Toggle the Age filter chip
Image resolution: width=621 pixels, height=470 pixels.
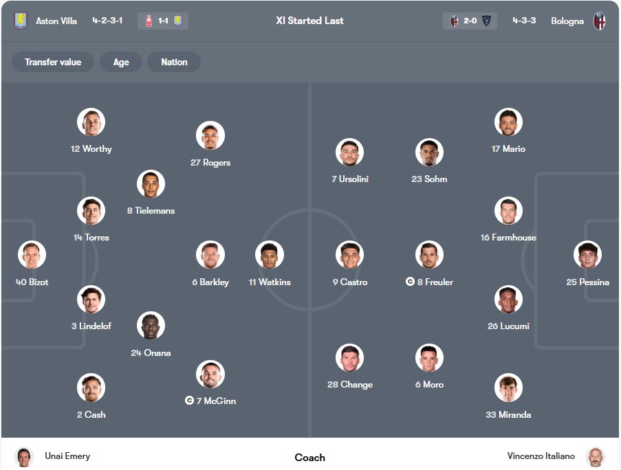coord(121,62)
